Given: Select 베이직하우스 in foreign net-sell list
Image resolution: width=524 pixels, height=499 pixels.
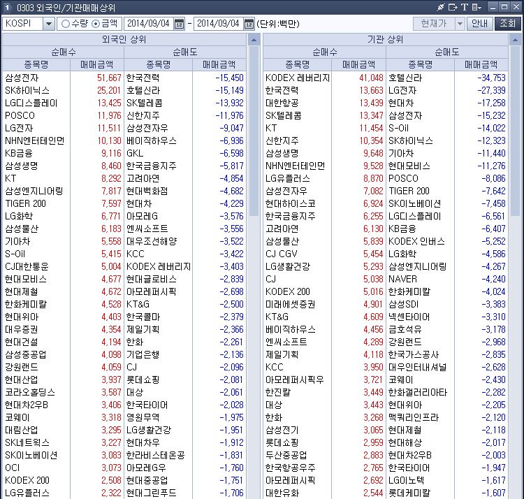Looking at the screenshot, I should coord(152,140).
